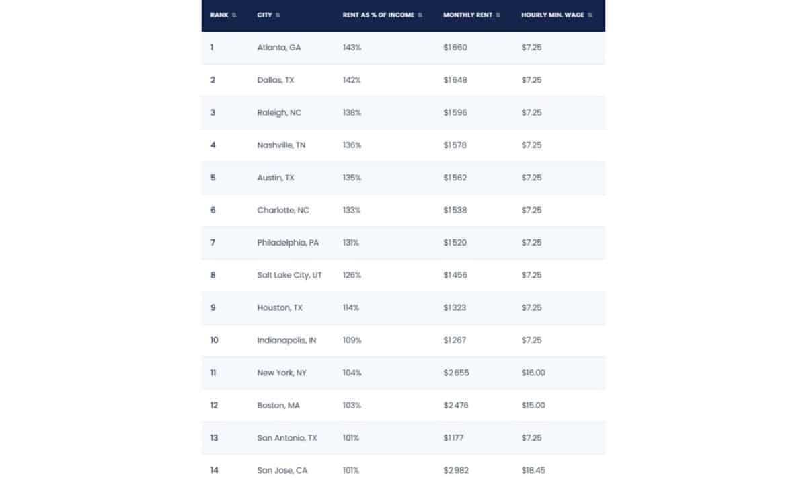The width and height of the screenshot is (807, 489).
Task: Select the Rank column header
Action: pos(219,15)
